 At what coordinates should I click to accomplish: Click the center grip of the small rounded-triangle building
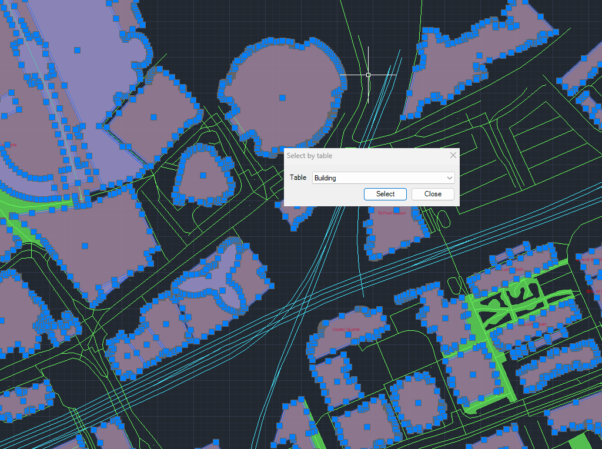coord(203,175)
